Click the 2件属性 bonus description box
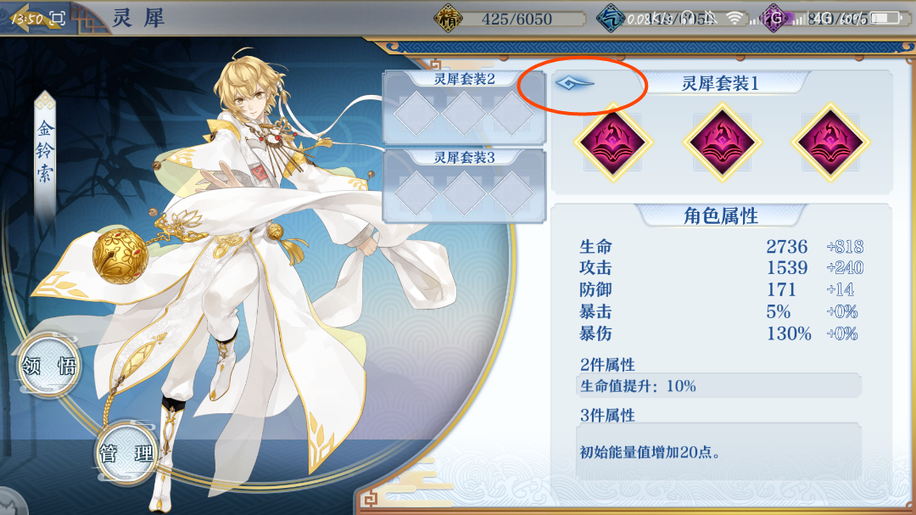The width and height of the screenshot is (916, 515). tap(718, 386)
